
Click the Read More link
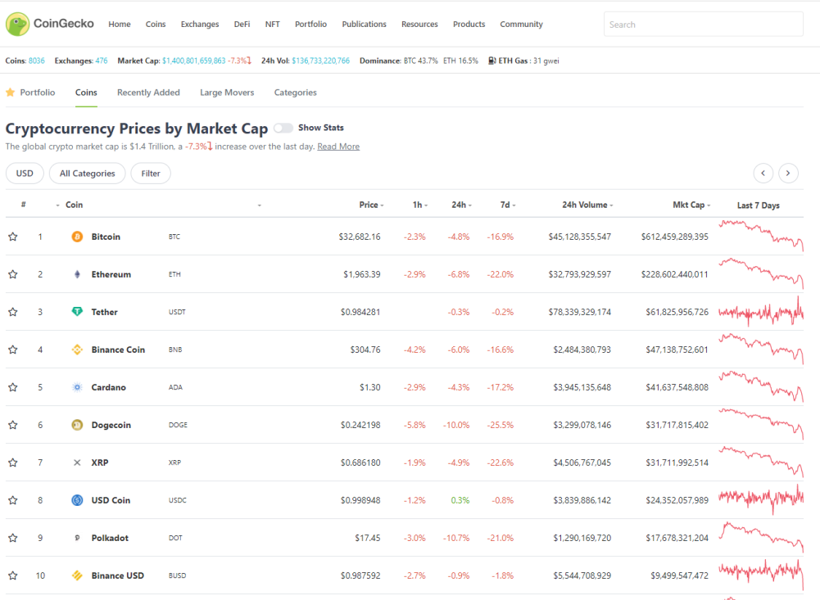coord(338,147)
